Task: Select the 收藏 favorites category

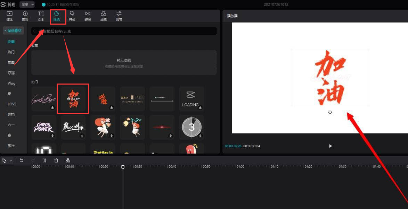Action: pos(11,42)
